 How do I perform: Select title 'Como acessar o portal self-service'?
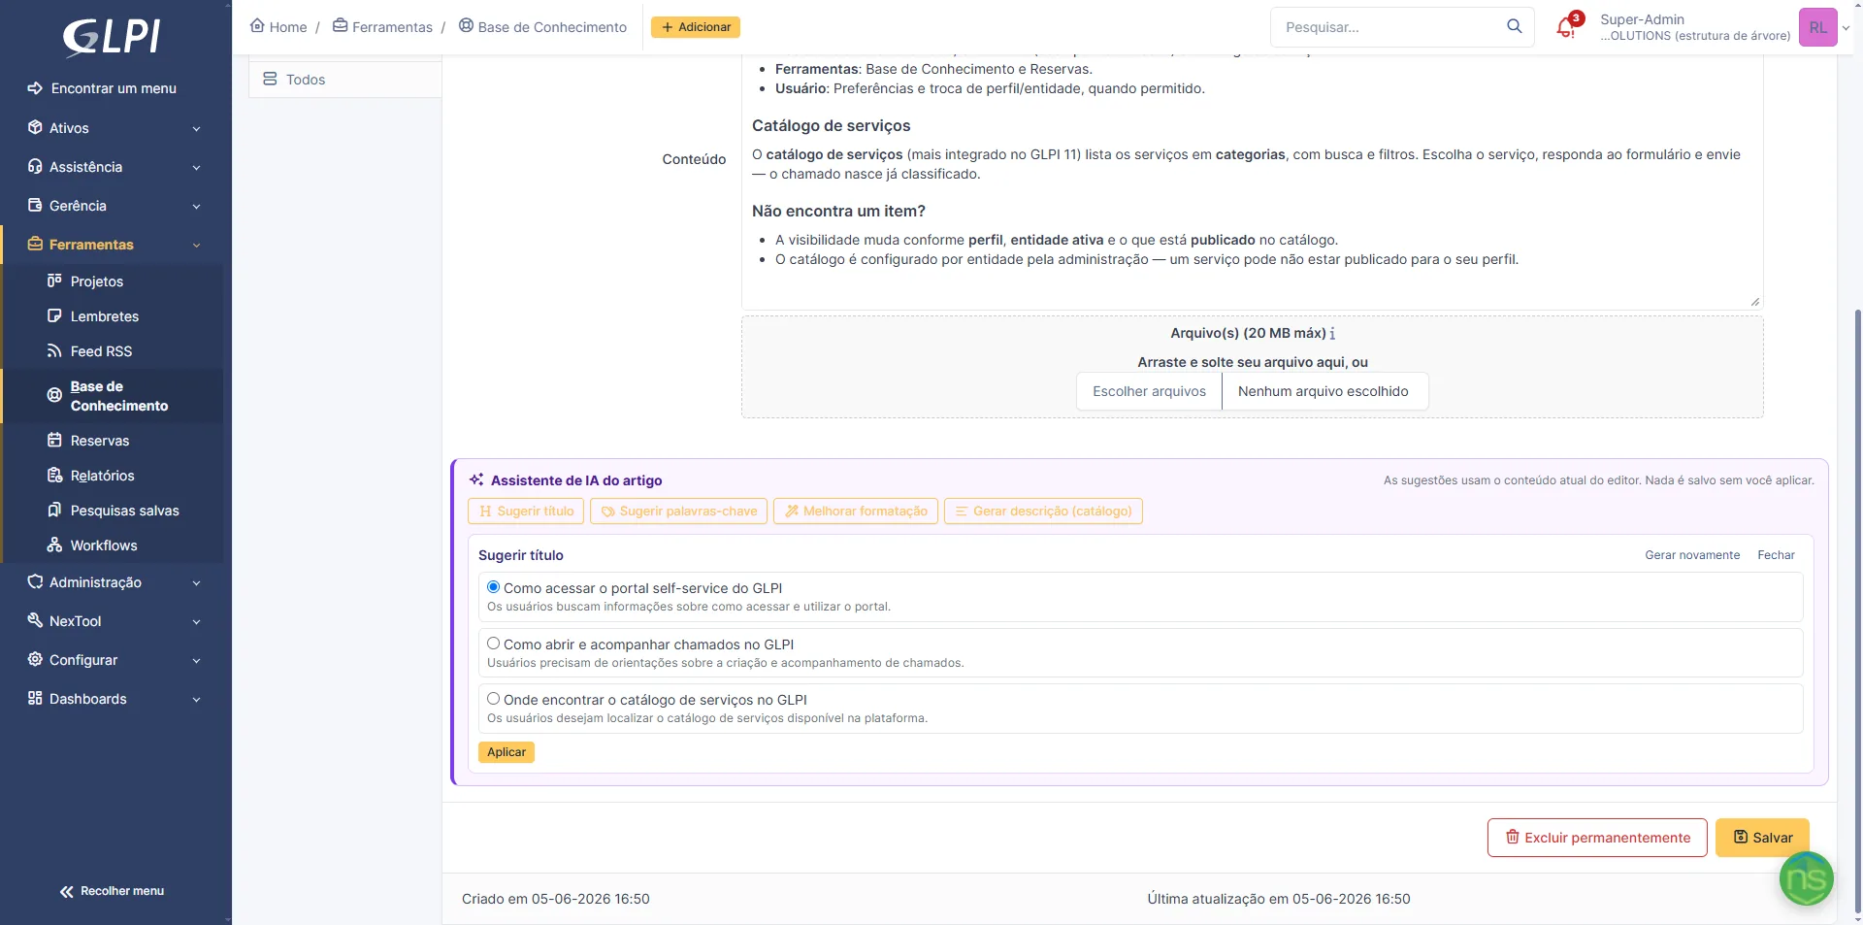click(493, 587)
